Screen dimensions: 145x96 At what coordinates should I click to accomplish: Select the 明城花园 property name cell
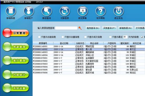[94, 46]
